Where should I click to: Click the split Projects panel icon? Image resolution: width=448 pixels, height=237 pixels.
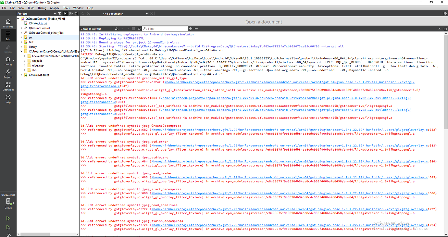[x=71, y=14]
